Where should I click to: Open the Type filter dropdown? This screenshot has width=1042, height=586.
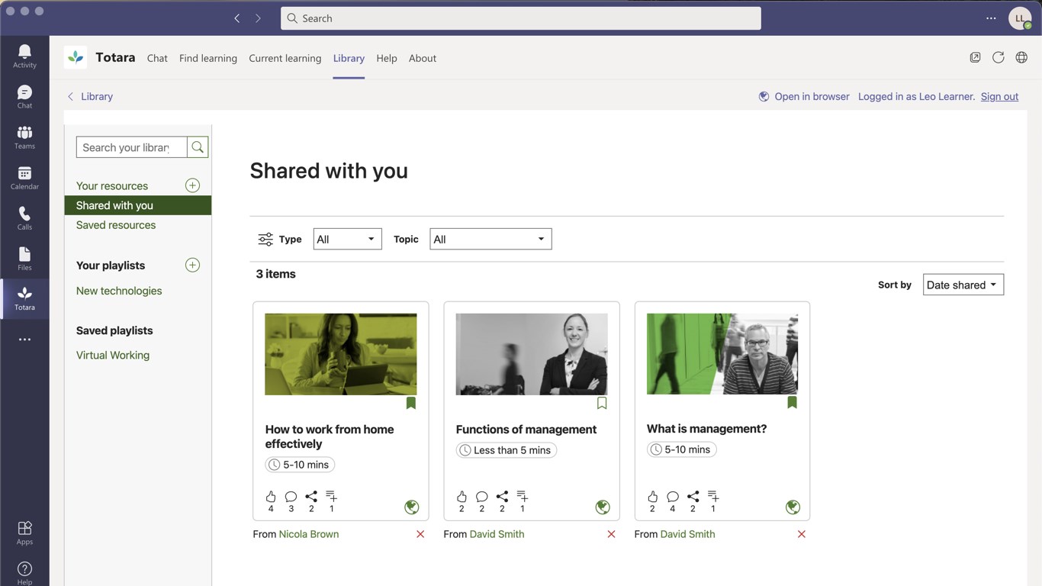(347, 239)
